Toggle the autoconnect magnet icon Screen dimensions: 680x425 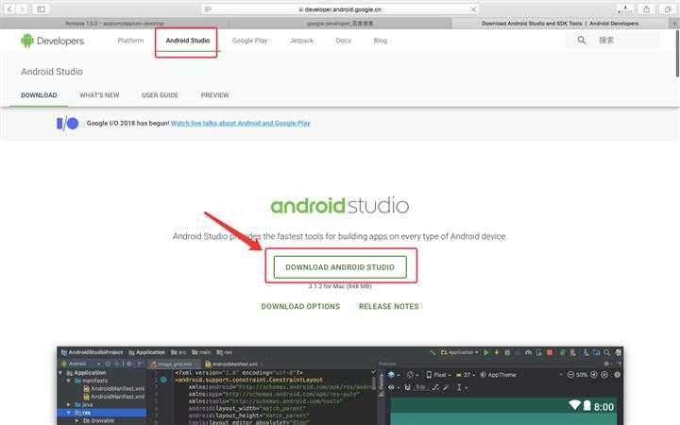[407, 387]
